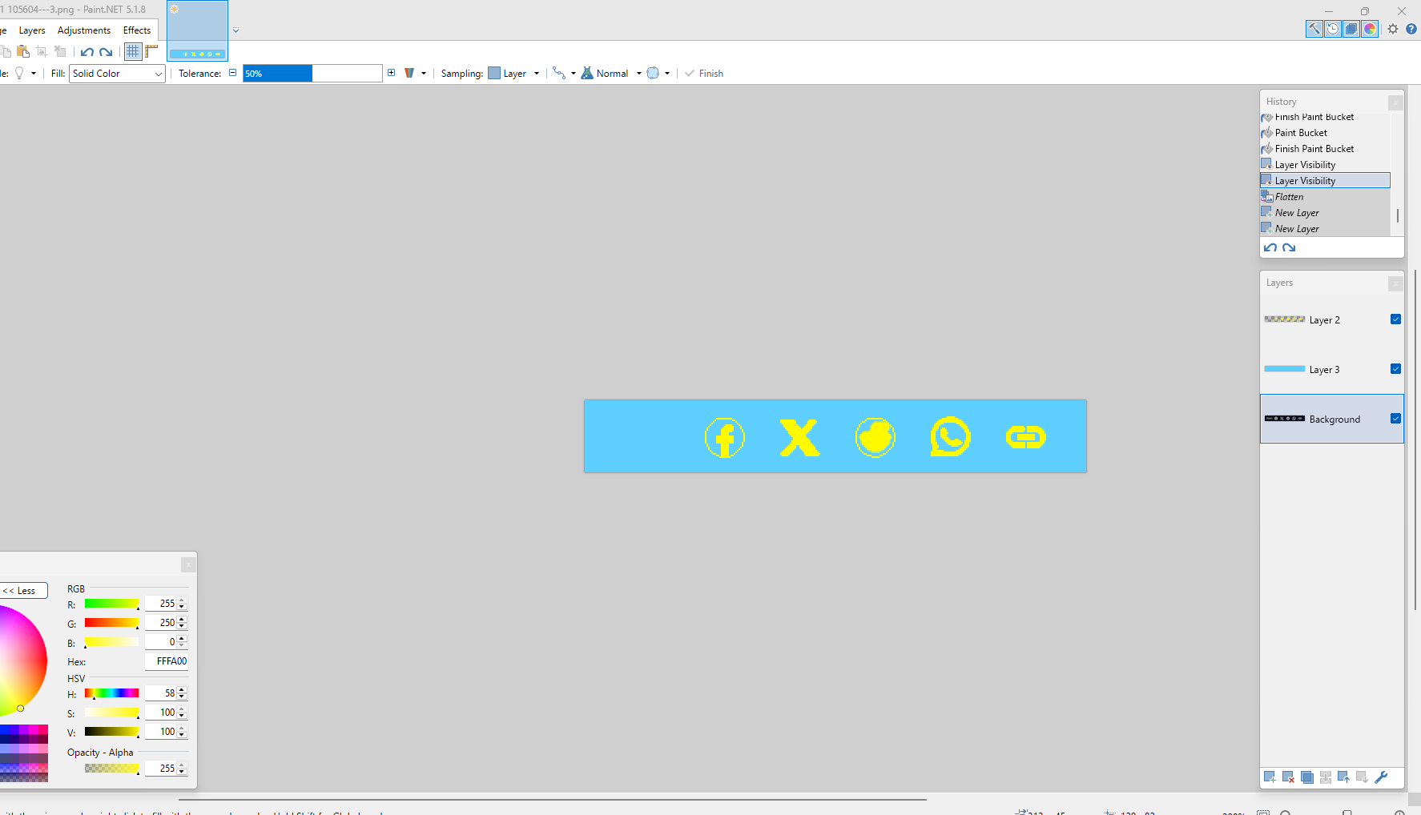The height and width of the screenshot is (815, 1421).
Task: Select Paint Bucket history entry
Action: pyautogui.click(x=1325, y=133)
